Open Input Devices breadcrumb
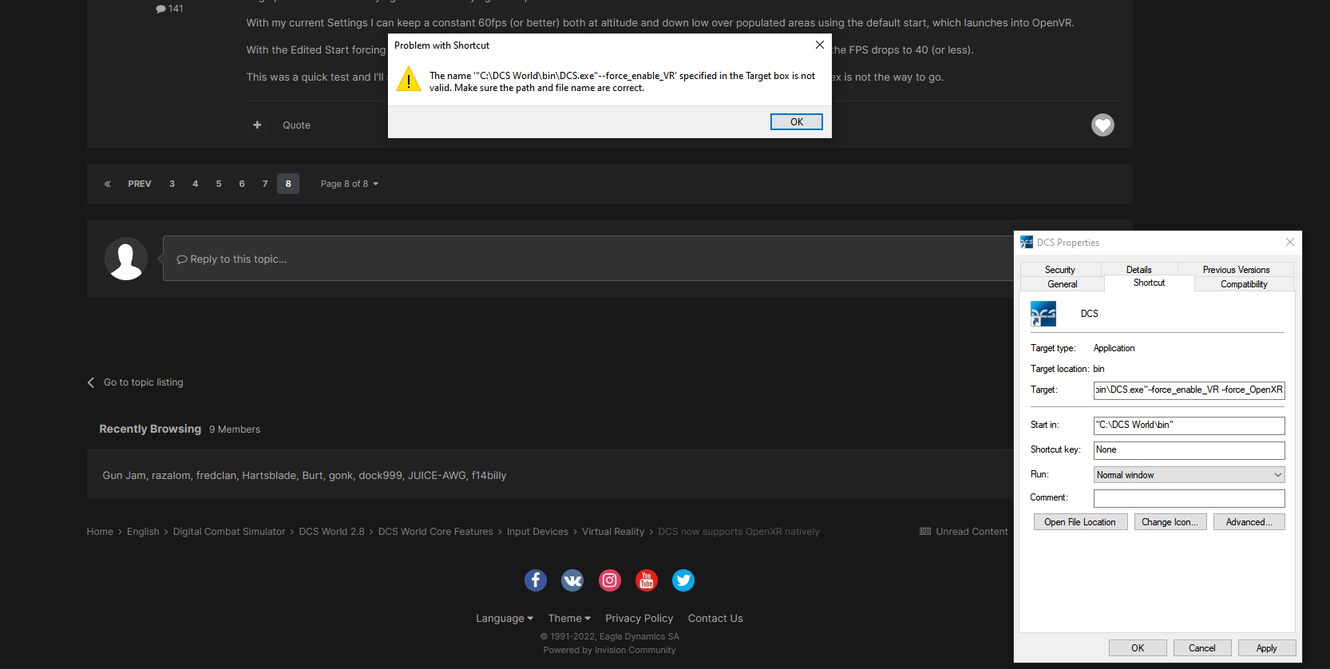The height and width of the screenshot is (669, 1330). click(x=537, y=532)
